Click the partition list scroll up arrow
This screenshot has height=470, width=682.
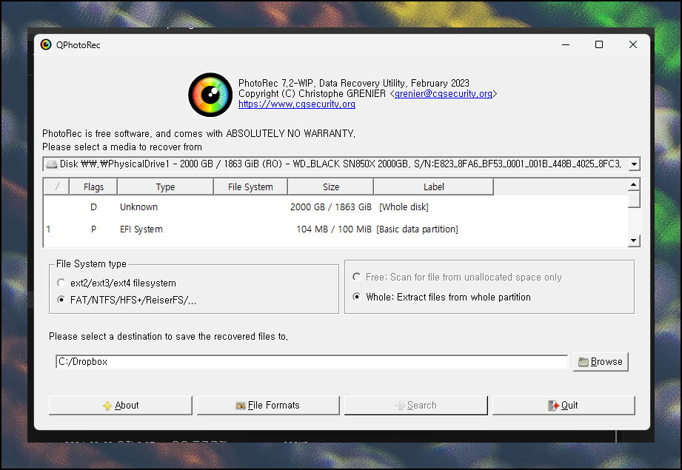coord(634,185)
